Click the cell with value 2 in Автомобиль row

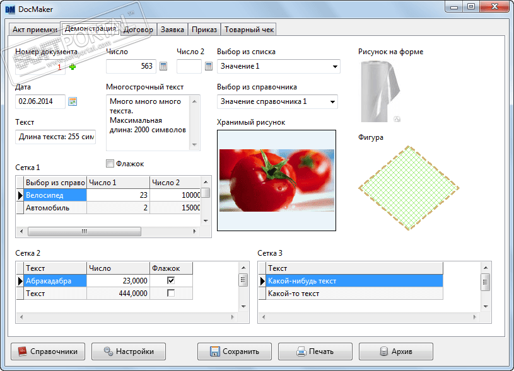click(118, 208)
